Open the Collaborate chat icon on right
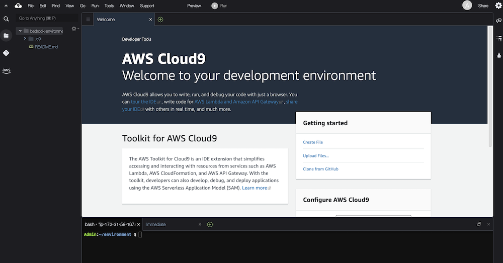The width and height of the screenshot is (503, 263). [499, 21]
